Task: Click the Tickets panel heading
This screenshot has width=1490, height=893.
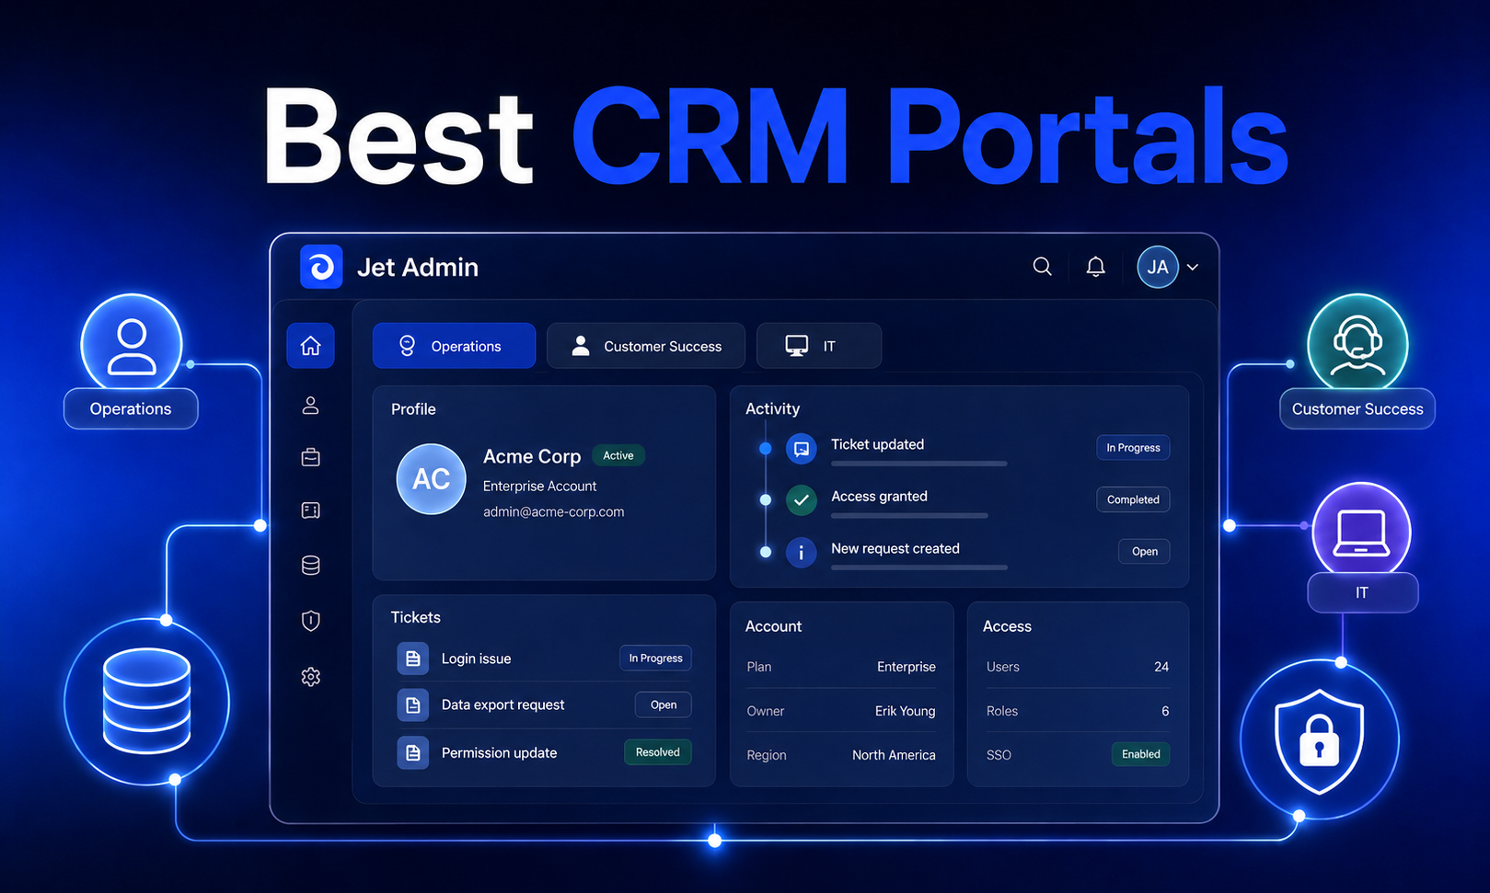Action: pos(415,617)
